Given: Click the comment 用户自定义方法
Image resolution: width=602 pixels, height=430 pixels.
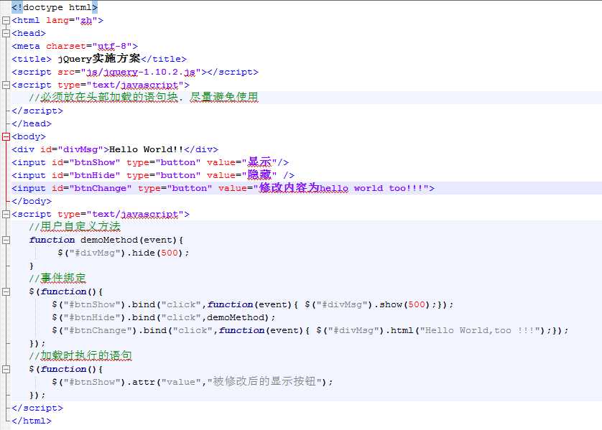Looking at the screenshot, I should [x=75, y=227].
